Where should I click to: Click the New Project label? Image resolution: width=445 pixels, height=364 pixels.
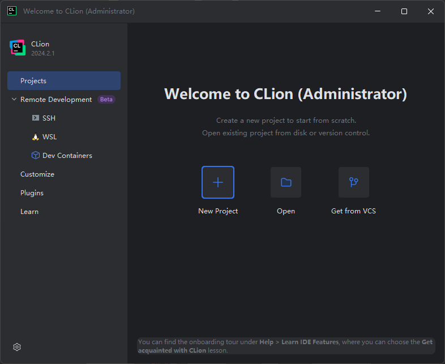click(218, 211)
